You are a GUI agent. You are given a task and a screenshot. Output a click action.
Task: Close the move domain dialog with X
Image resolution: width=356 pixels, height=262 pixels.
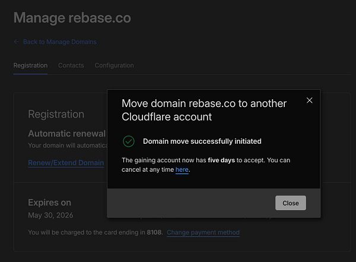310,100
